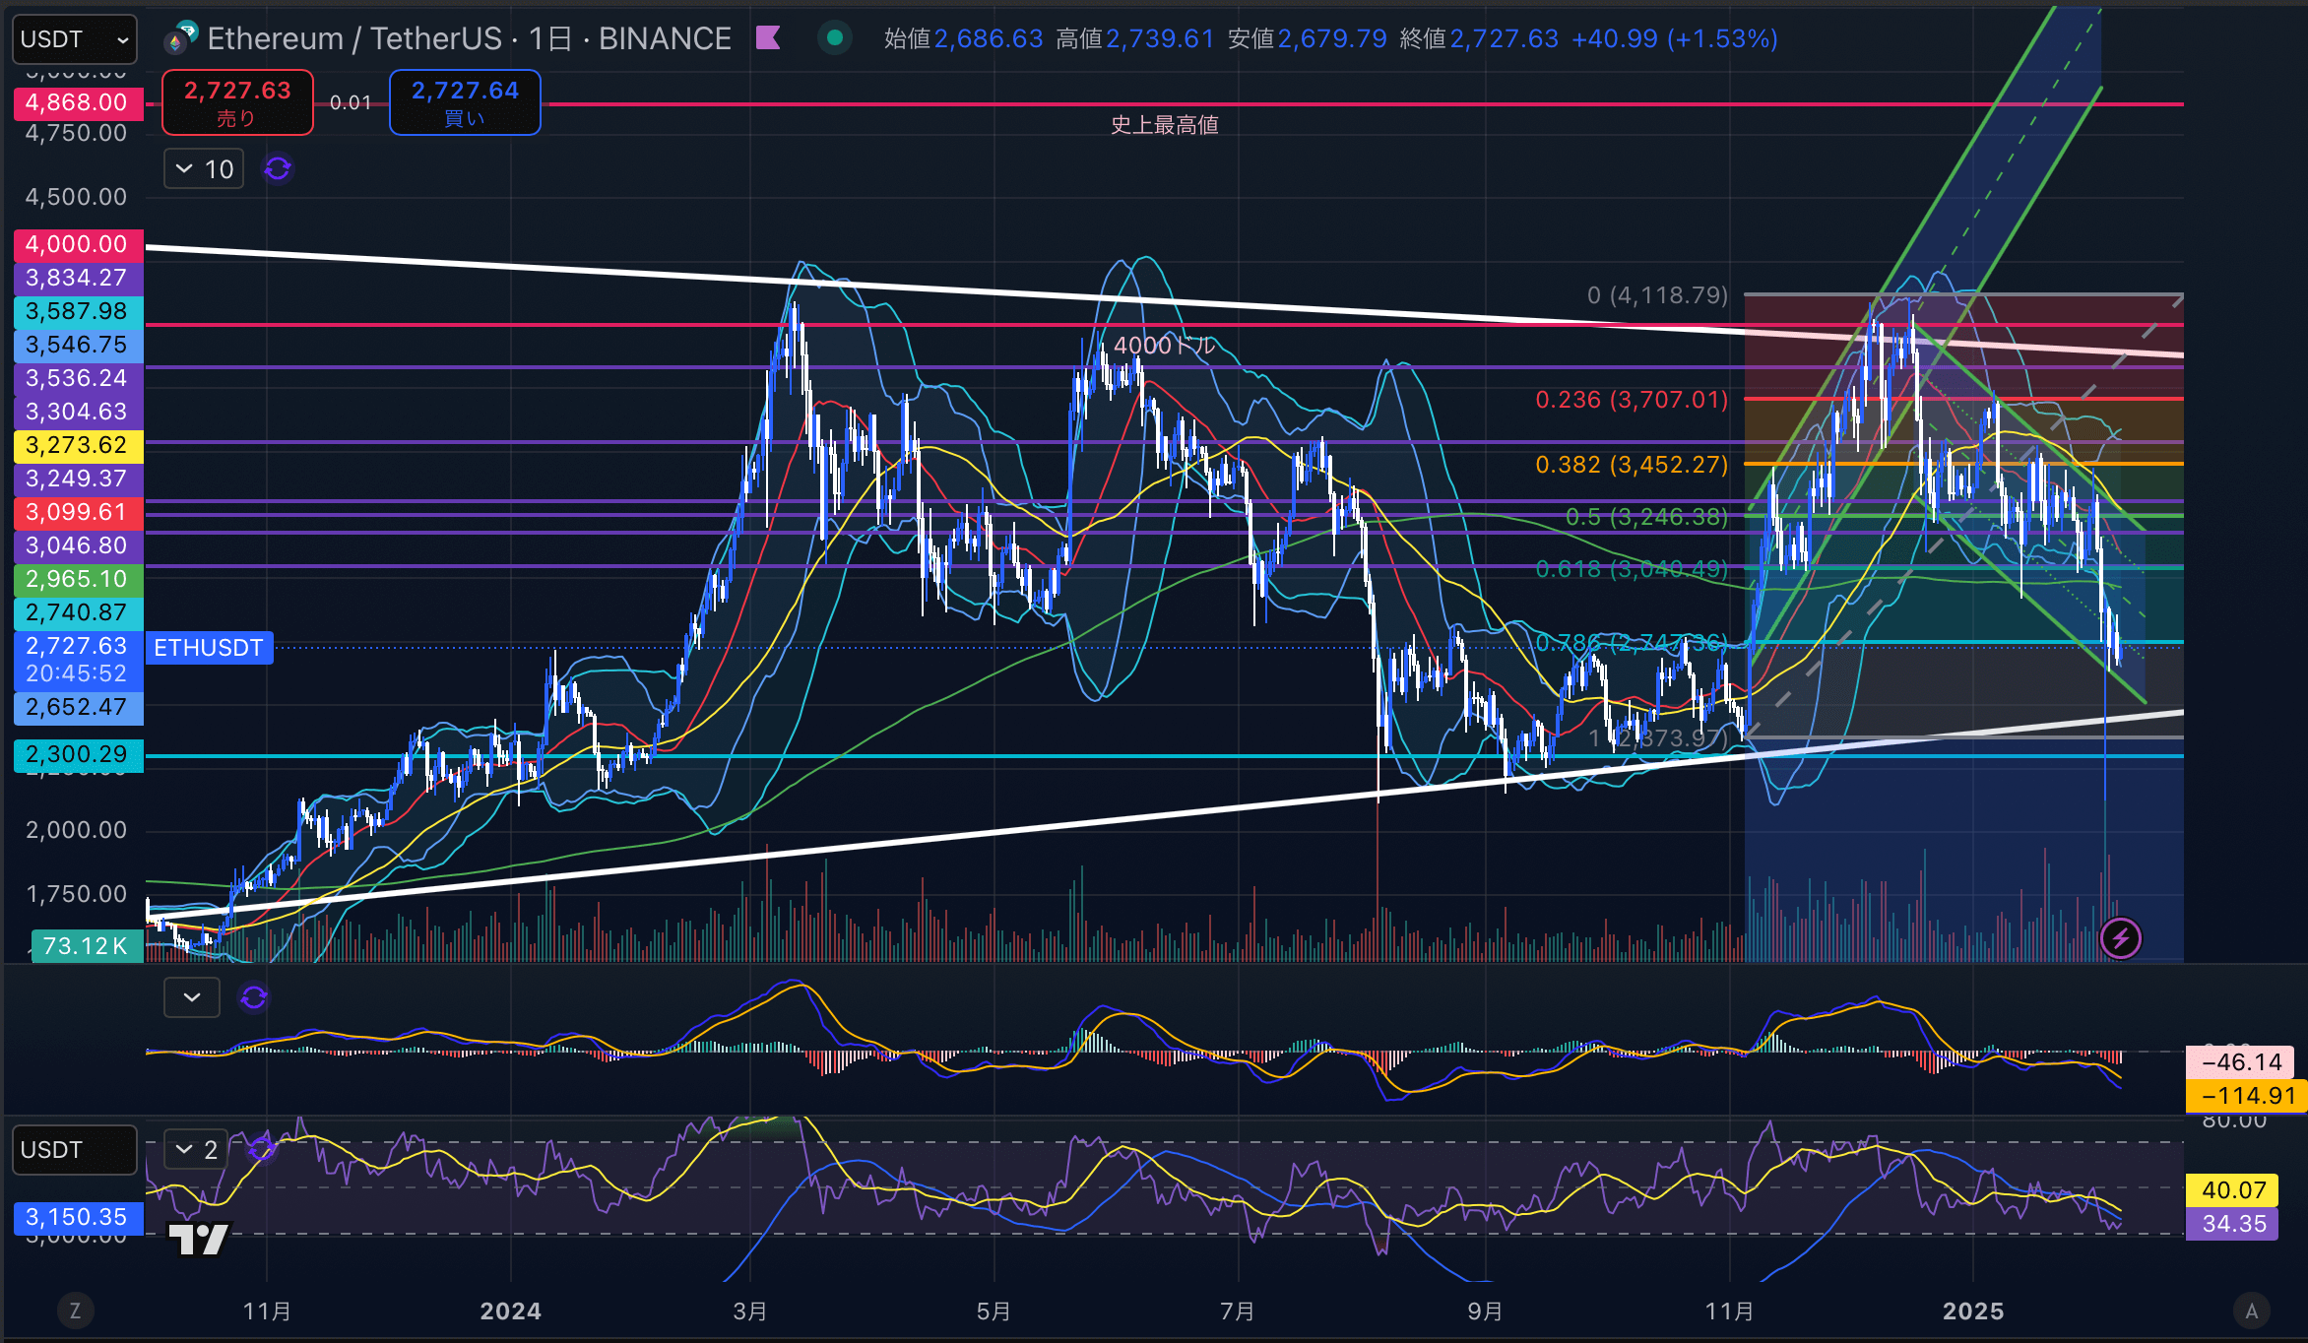The image size is (2308, 1343).
Task: Click the 2,727.63 sell button
Action: pyautogui.click(x=237, y=102)
